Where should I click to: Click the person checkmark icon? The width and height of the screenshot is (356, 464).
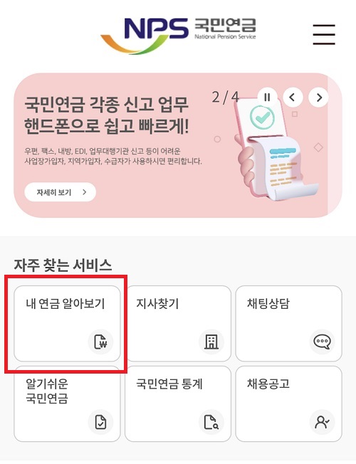322,422
